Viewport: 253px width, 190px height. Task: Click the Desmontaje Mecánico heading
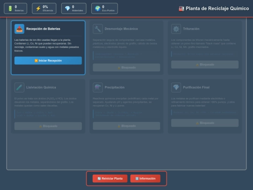coord(121,29)
